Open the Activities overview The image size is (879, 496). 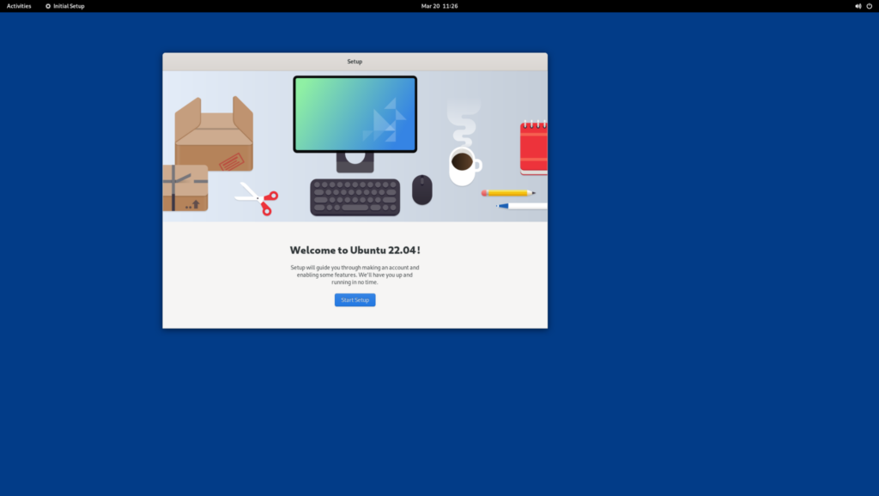18,6
